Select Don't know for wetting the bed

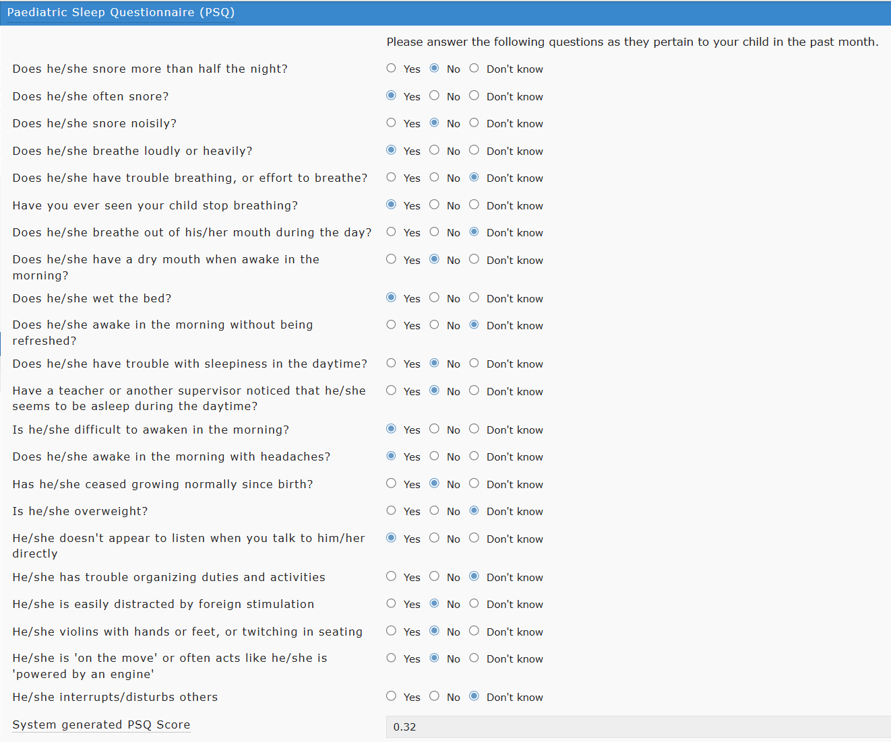pyautogui.click(x=474, y=298)
